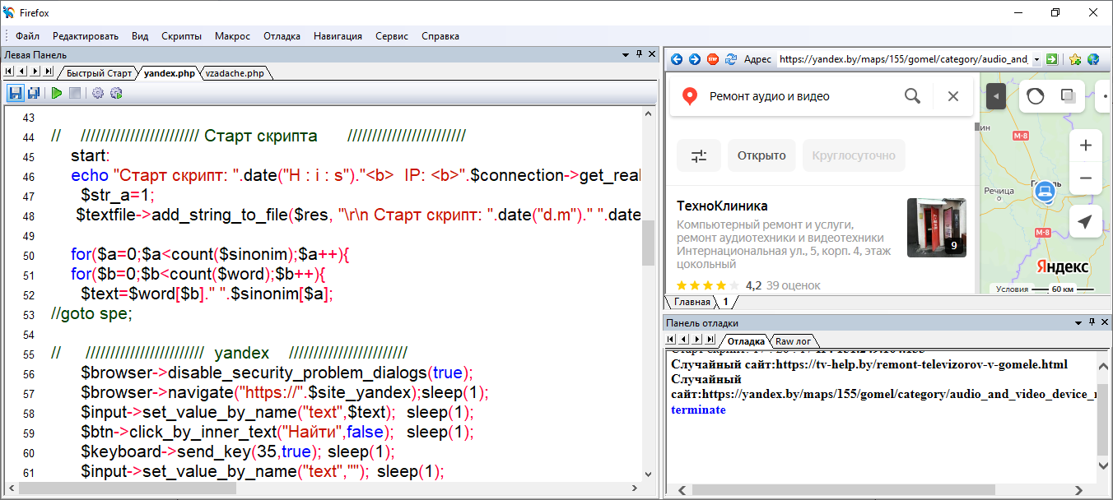The height and width of the screenshot is (500, 1113).
Task: Switch to the vzadache.php tab
Action: (x=235, y=73)
